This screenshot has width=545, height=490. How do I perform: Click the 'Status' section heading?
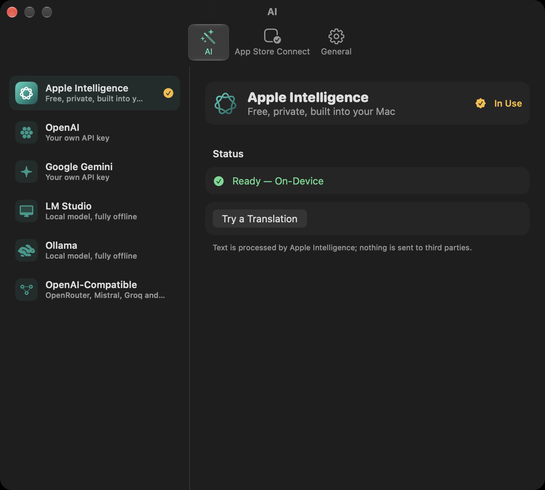click(228, 154)
